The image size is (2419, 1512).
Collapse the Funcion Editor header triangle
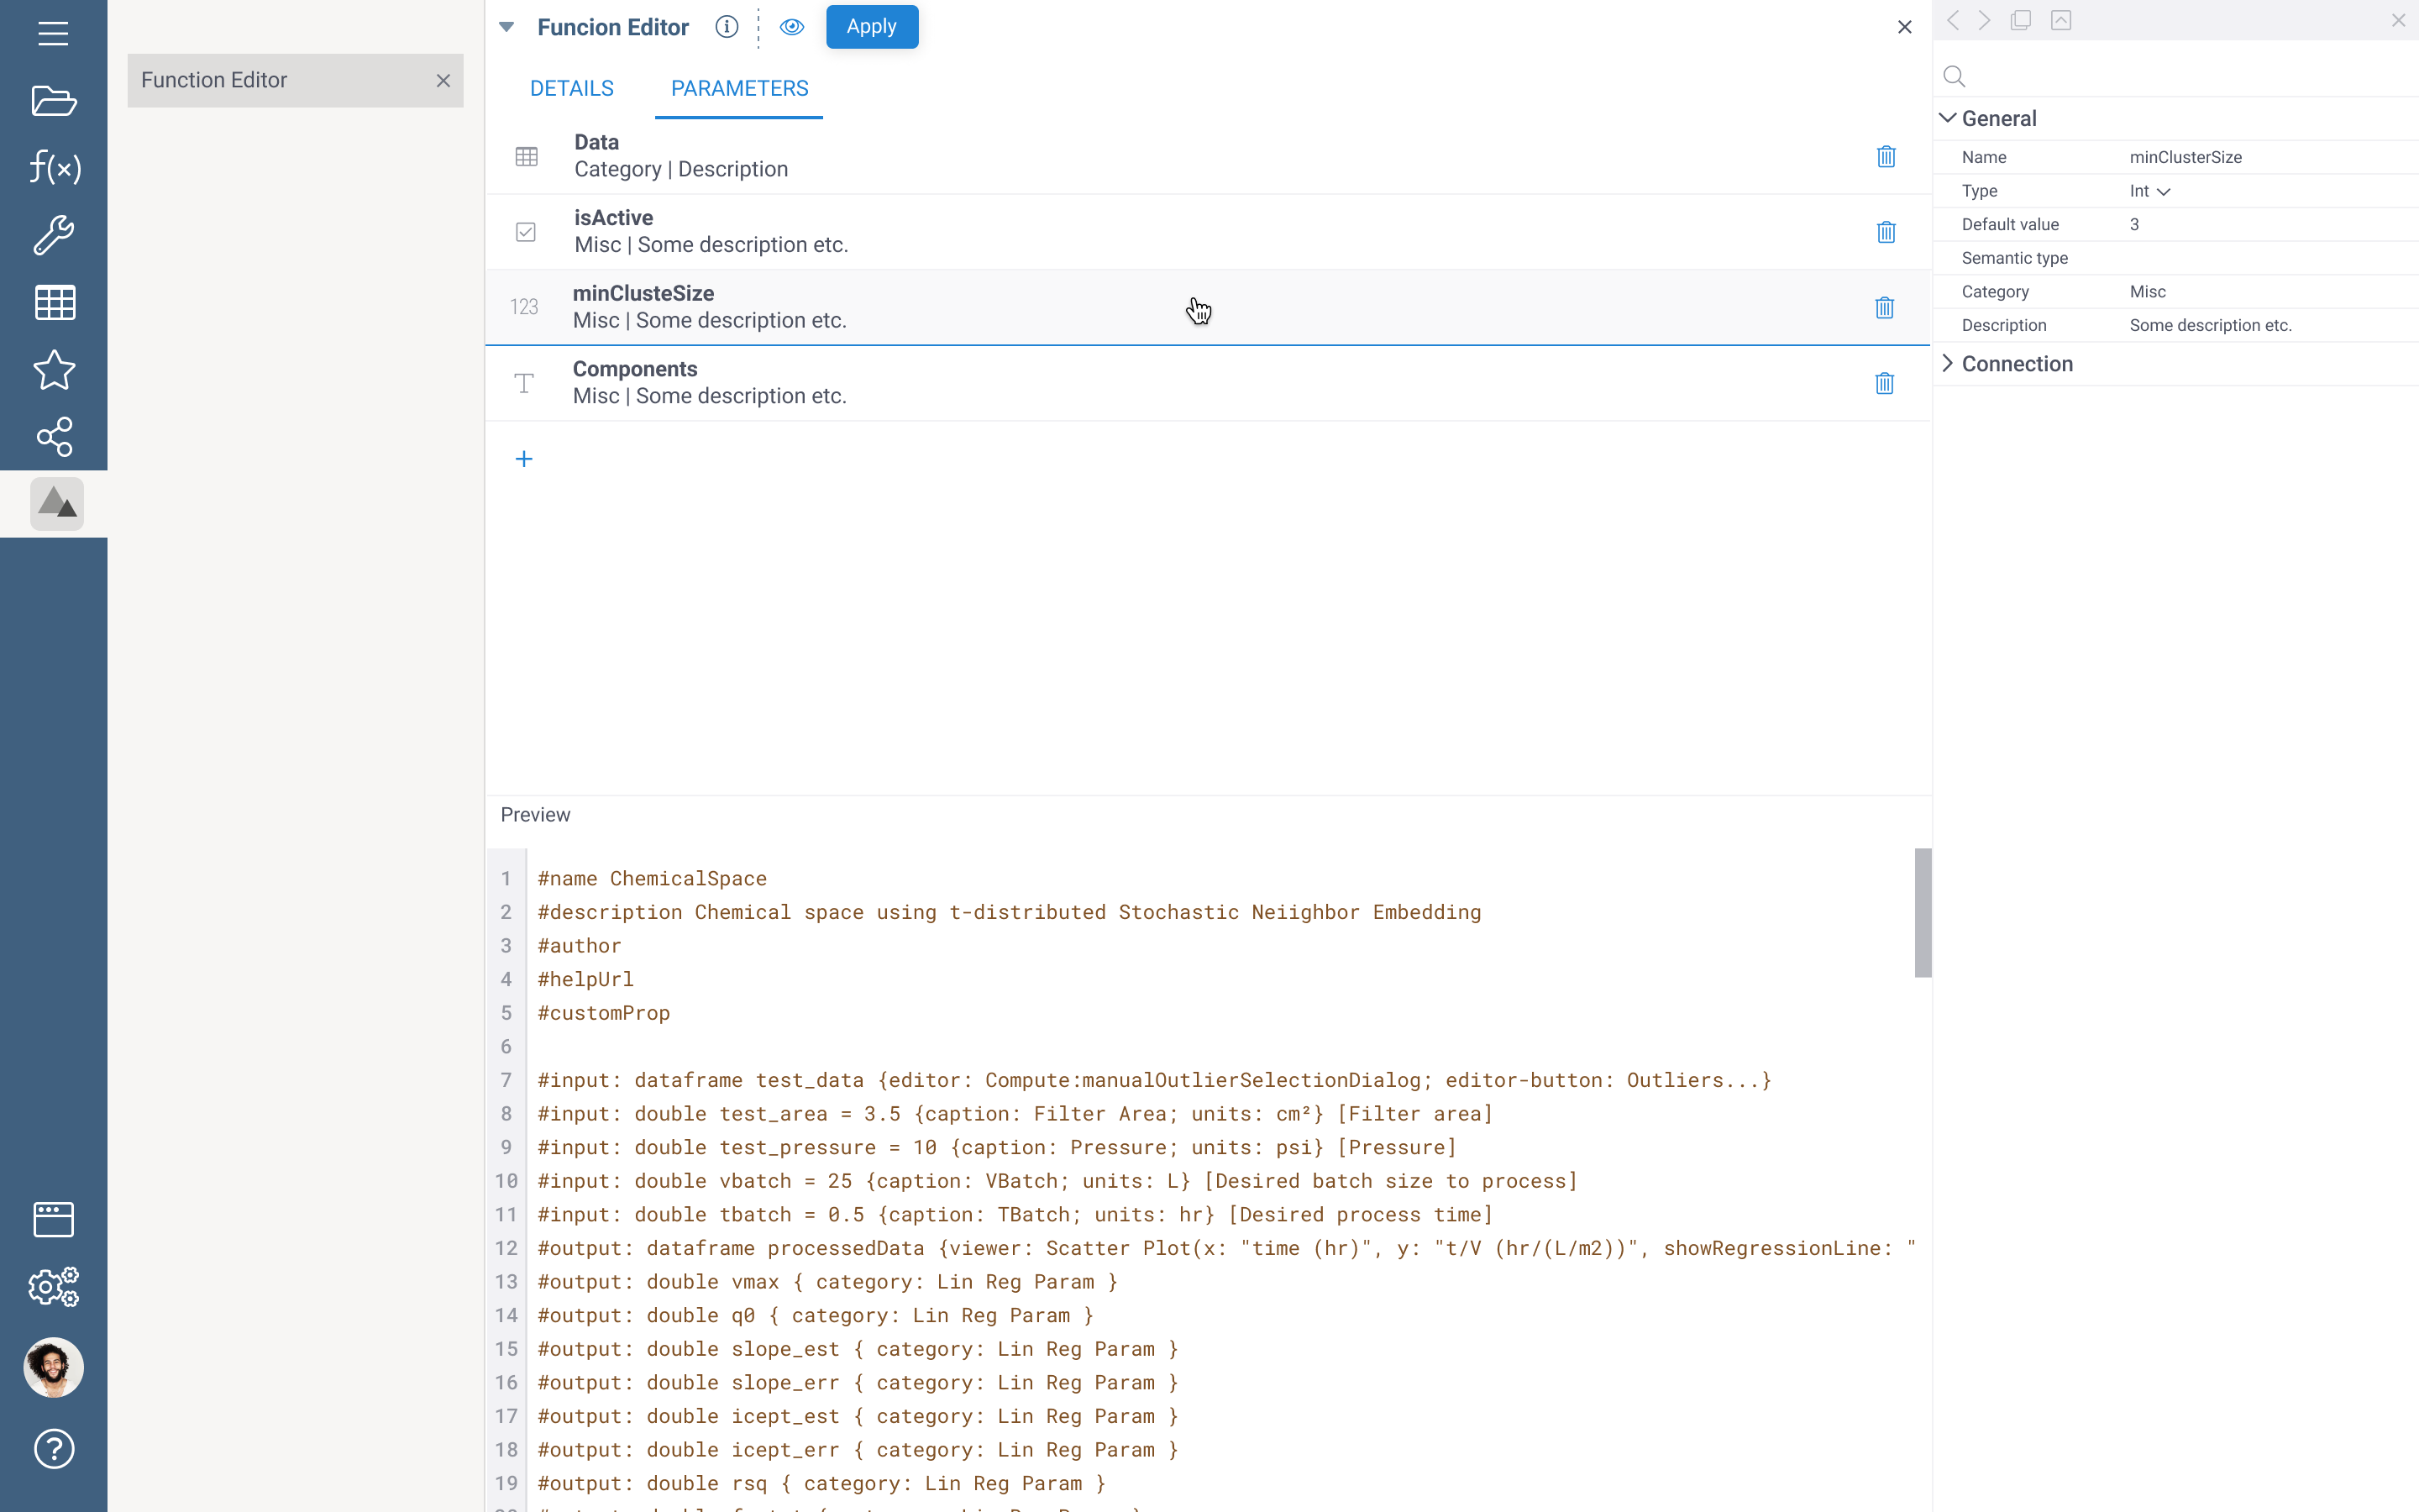click(506, 27)
